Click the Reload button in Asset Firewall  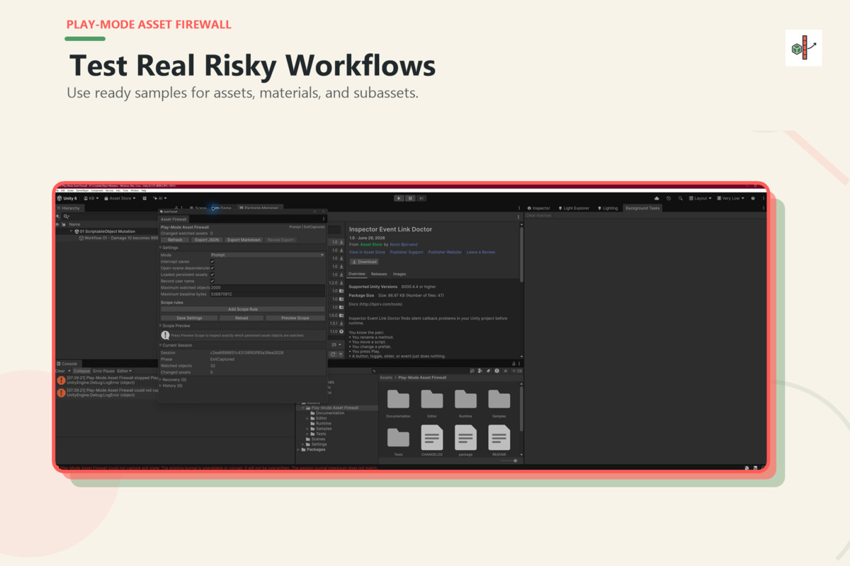(242, 318)
